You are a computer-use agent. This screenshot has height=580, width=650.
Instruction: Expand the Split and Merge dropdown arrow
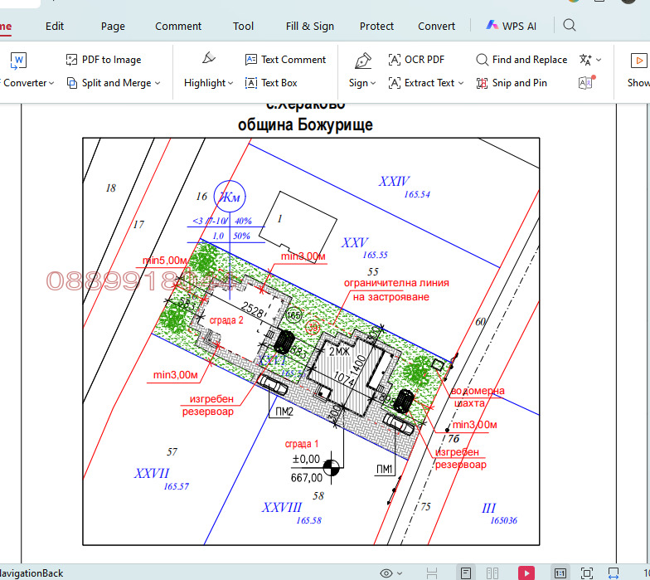(x=158, y=83)
